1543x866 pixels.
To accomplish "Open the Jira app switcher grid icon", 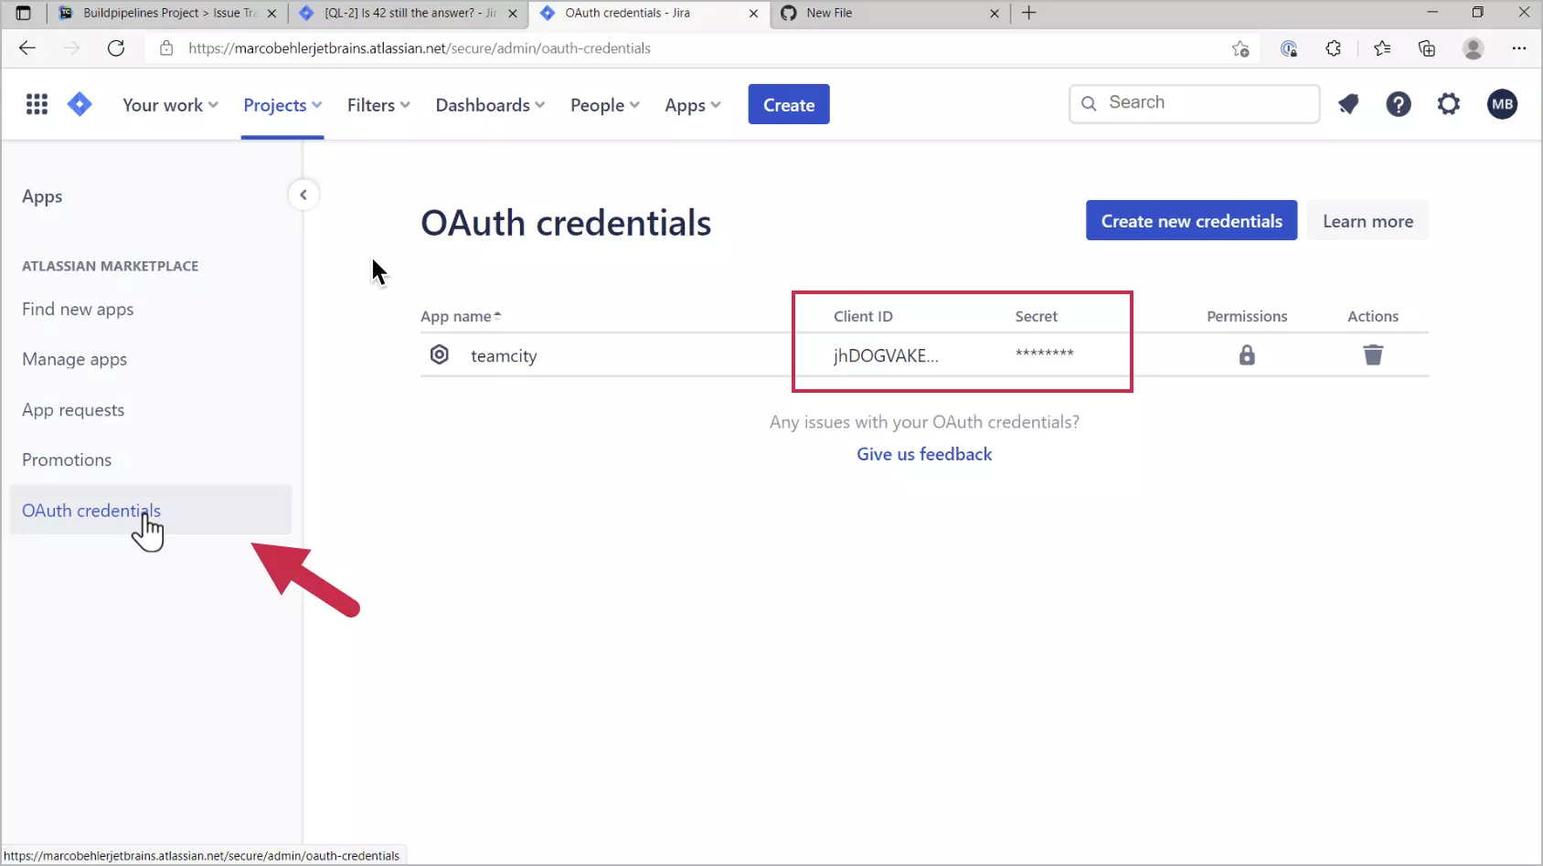I will (37, 105).
